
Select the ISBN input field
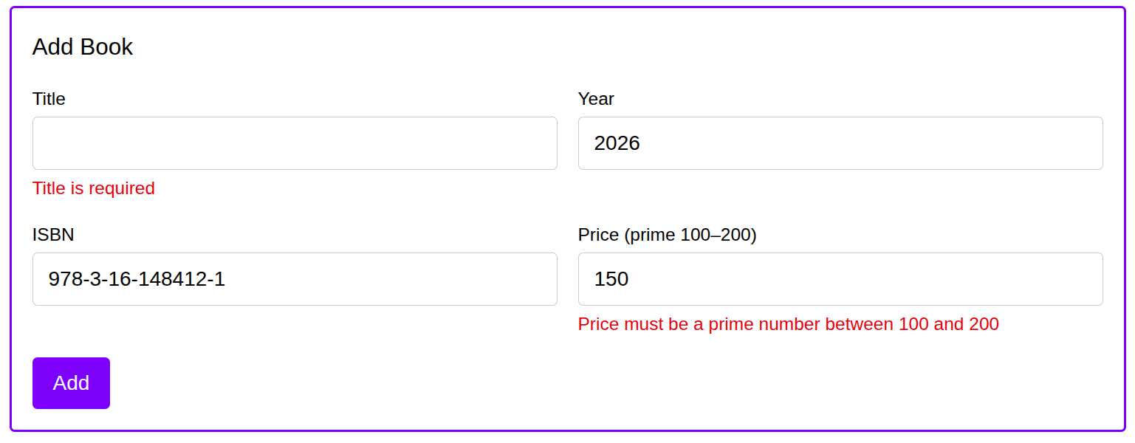(x=295, y=279)
